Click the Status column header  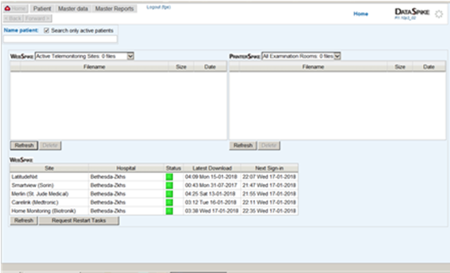point(173,168)
